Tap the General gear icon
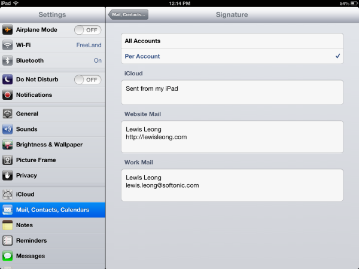 click(x=8, y=114)
